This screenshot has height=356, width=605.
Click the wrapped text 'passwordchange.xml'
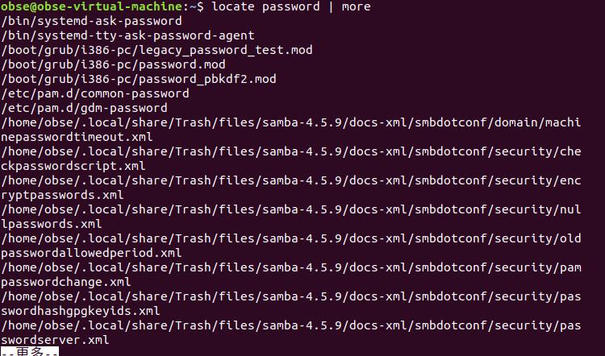tap(66, 282)
